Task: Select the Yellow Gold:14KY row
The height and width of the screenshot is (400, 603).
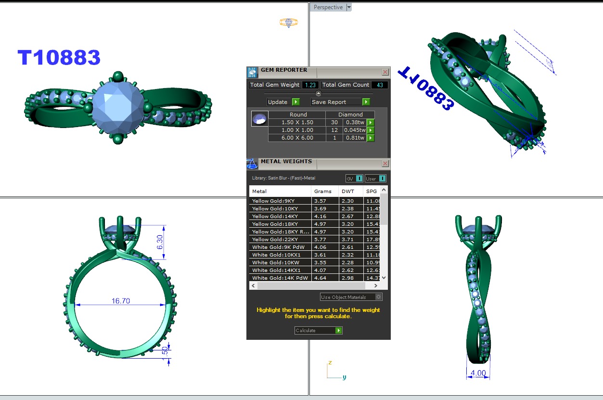Action: (x=280, y=216)
